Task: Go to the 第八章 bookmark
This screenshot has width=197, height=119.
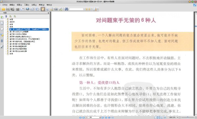Action: coord(18,46)
